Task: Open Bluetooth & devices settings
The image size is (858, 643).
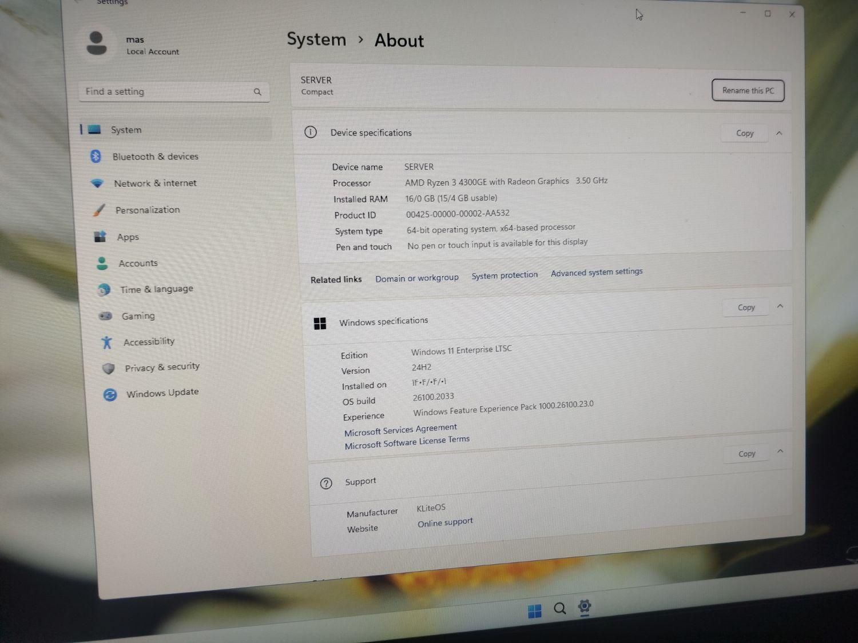Action: coord(156,156)
